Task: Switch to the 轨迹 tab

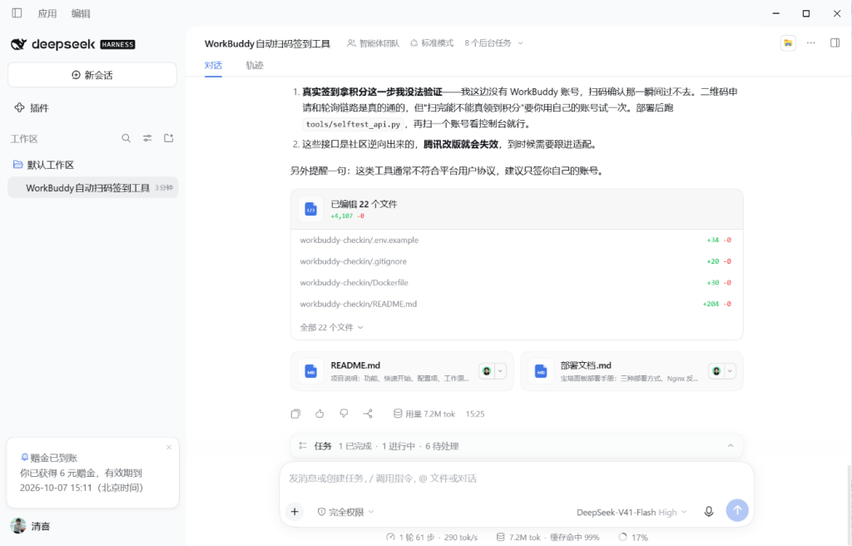Action: [x=255, y=65]
